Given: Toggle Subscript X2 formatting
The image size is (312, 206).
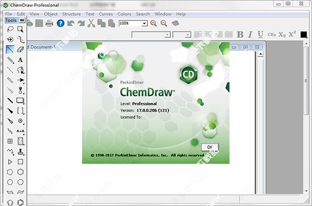Looking at the screenshot, I should 282,35.
